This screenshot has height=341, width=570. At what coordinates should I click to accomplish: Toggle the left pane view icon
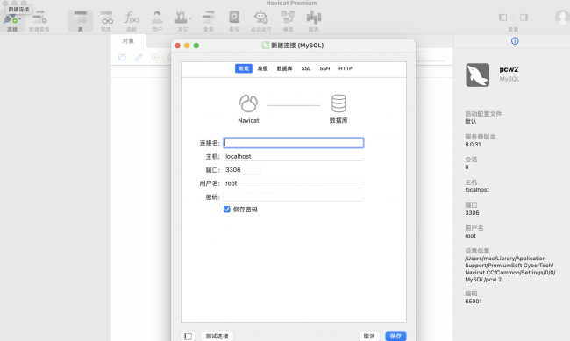coord(503,18)
